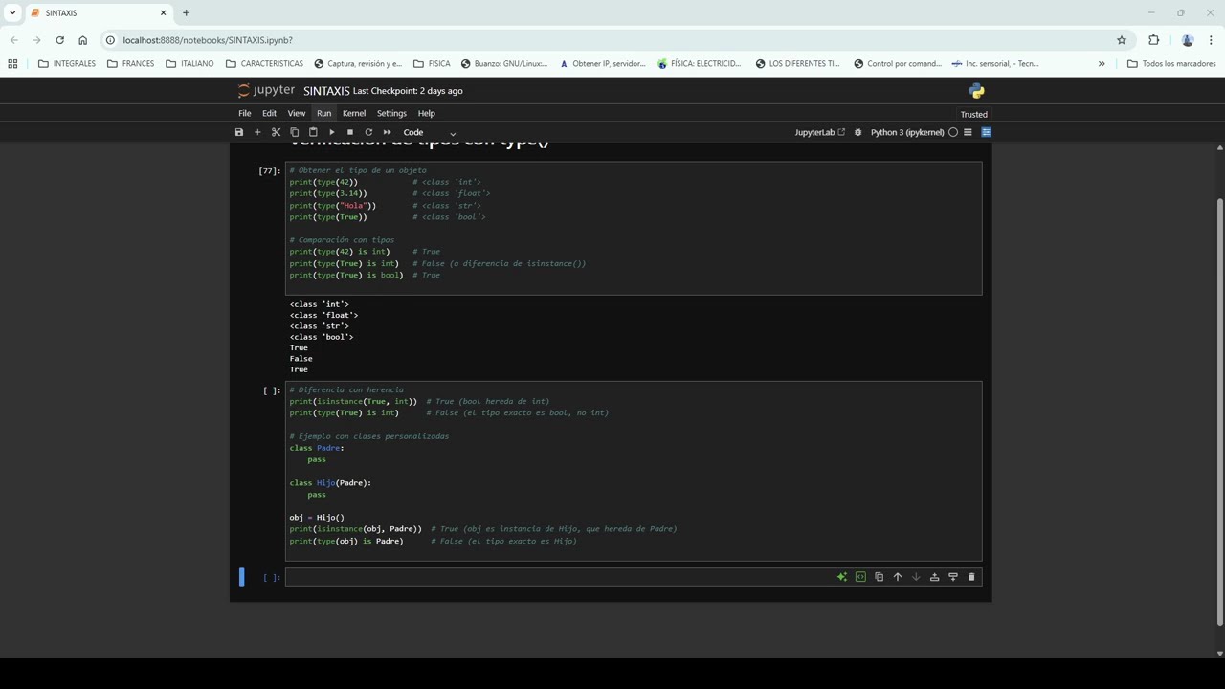
Task: Open the INTEGRALES bookmark folder
Action: click(x=67, y=64)
